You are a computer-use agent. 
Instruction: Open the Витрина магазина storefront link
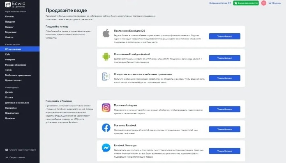[x=220, y=3]
